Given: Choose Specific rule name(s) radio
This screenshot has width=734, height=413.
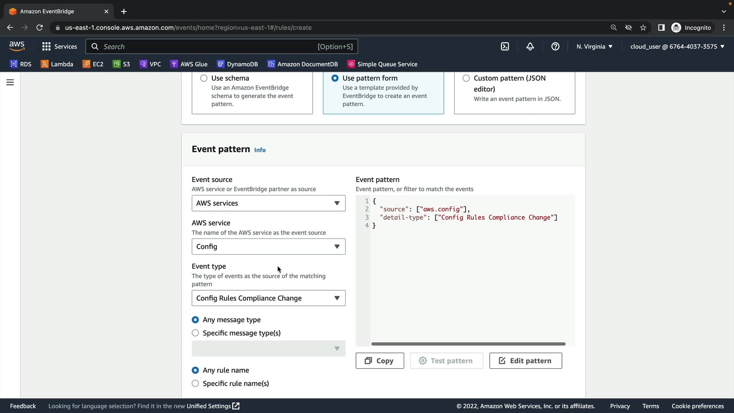Looking at the screenshot, I should coord(195,383).
